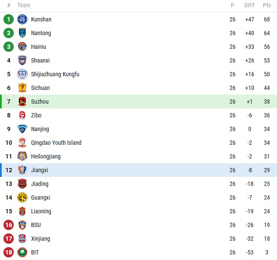277x260 pixels.
Task: Sort standings by DIFF column header
Action: pyautogui.click(x=250, y=5)
